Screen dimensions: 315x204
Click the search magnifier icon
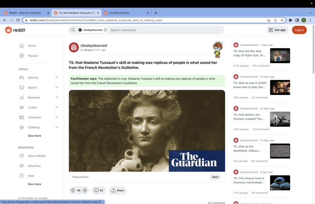click(x=73, y=30)
